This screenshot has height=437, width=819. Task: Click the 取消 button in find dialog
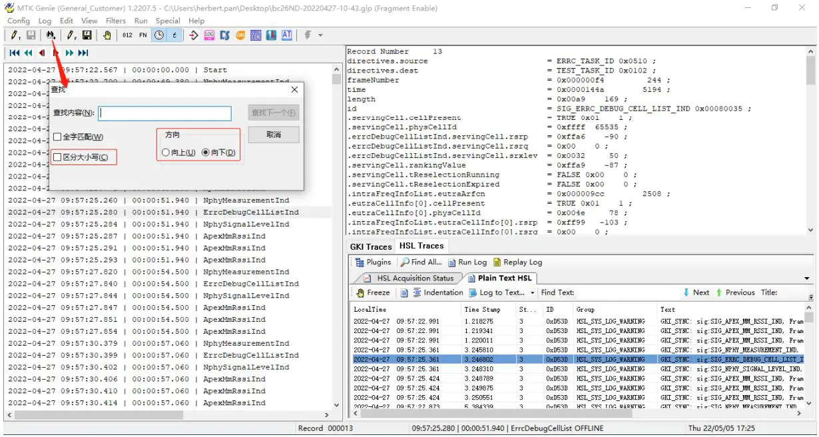(273, 135)
